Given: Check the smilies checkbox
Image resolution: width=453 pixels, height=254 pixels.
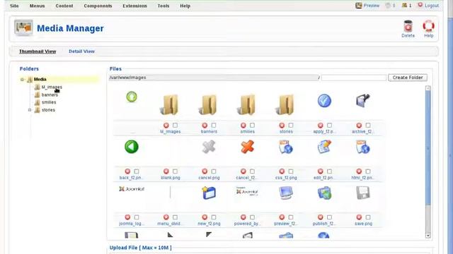Looking at the screenshot, I should pos(252,126).
